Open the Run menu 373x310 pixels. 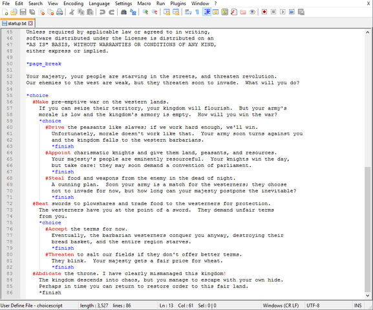pos(160,3)
